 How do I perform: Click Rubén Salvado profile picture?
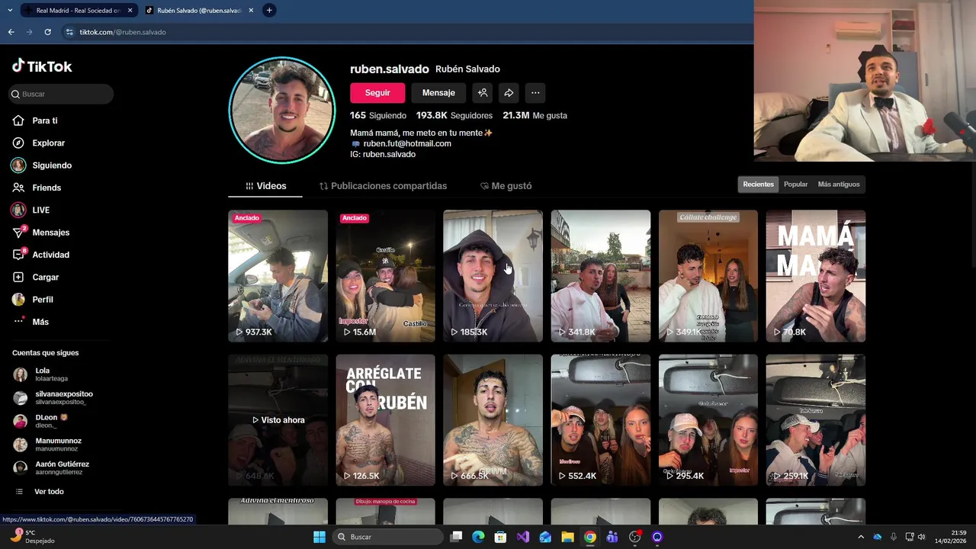point(282,111)
